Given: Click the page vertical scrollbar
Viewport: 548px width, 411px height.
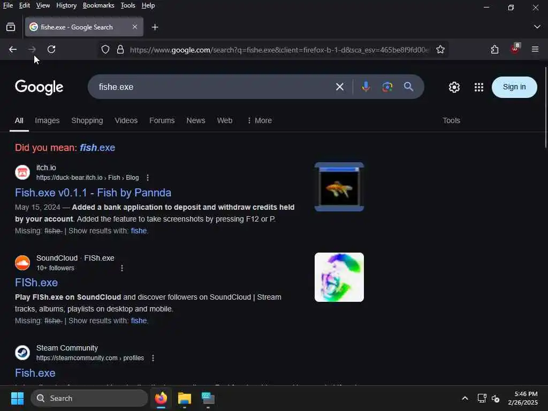Looking at the screenshot, I should [x=545, y=107].
